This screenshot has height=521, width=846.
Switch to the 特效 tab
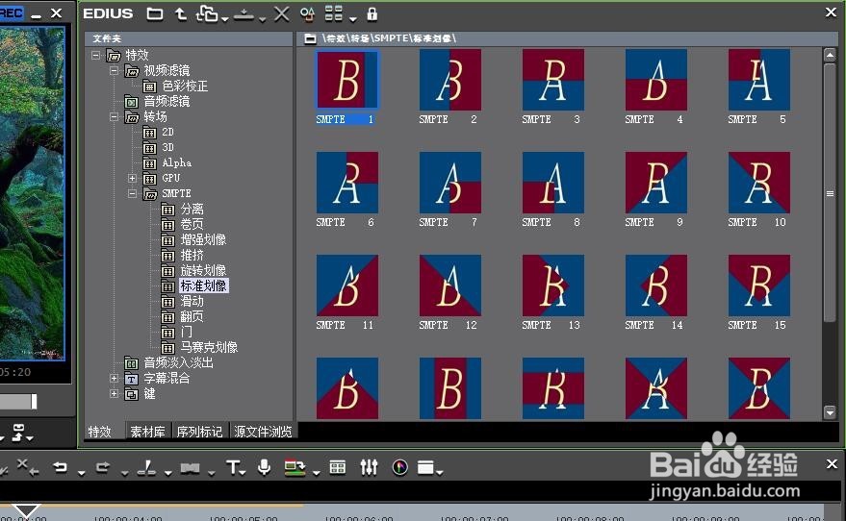100,432
